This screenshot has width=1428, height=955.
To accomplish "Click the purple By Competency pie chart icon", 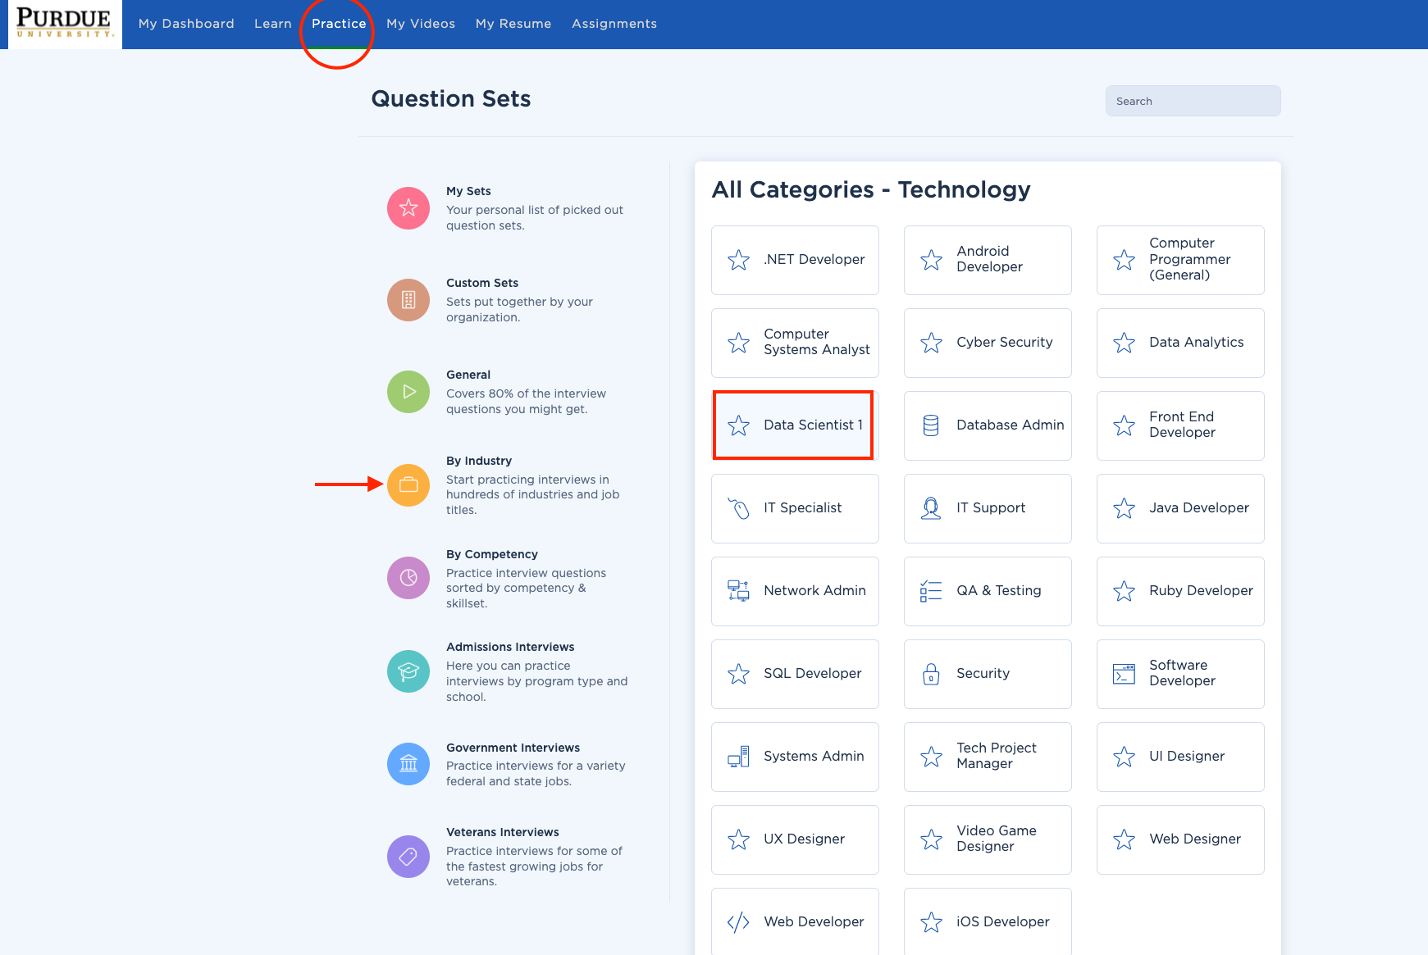I will coord(408,578).
